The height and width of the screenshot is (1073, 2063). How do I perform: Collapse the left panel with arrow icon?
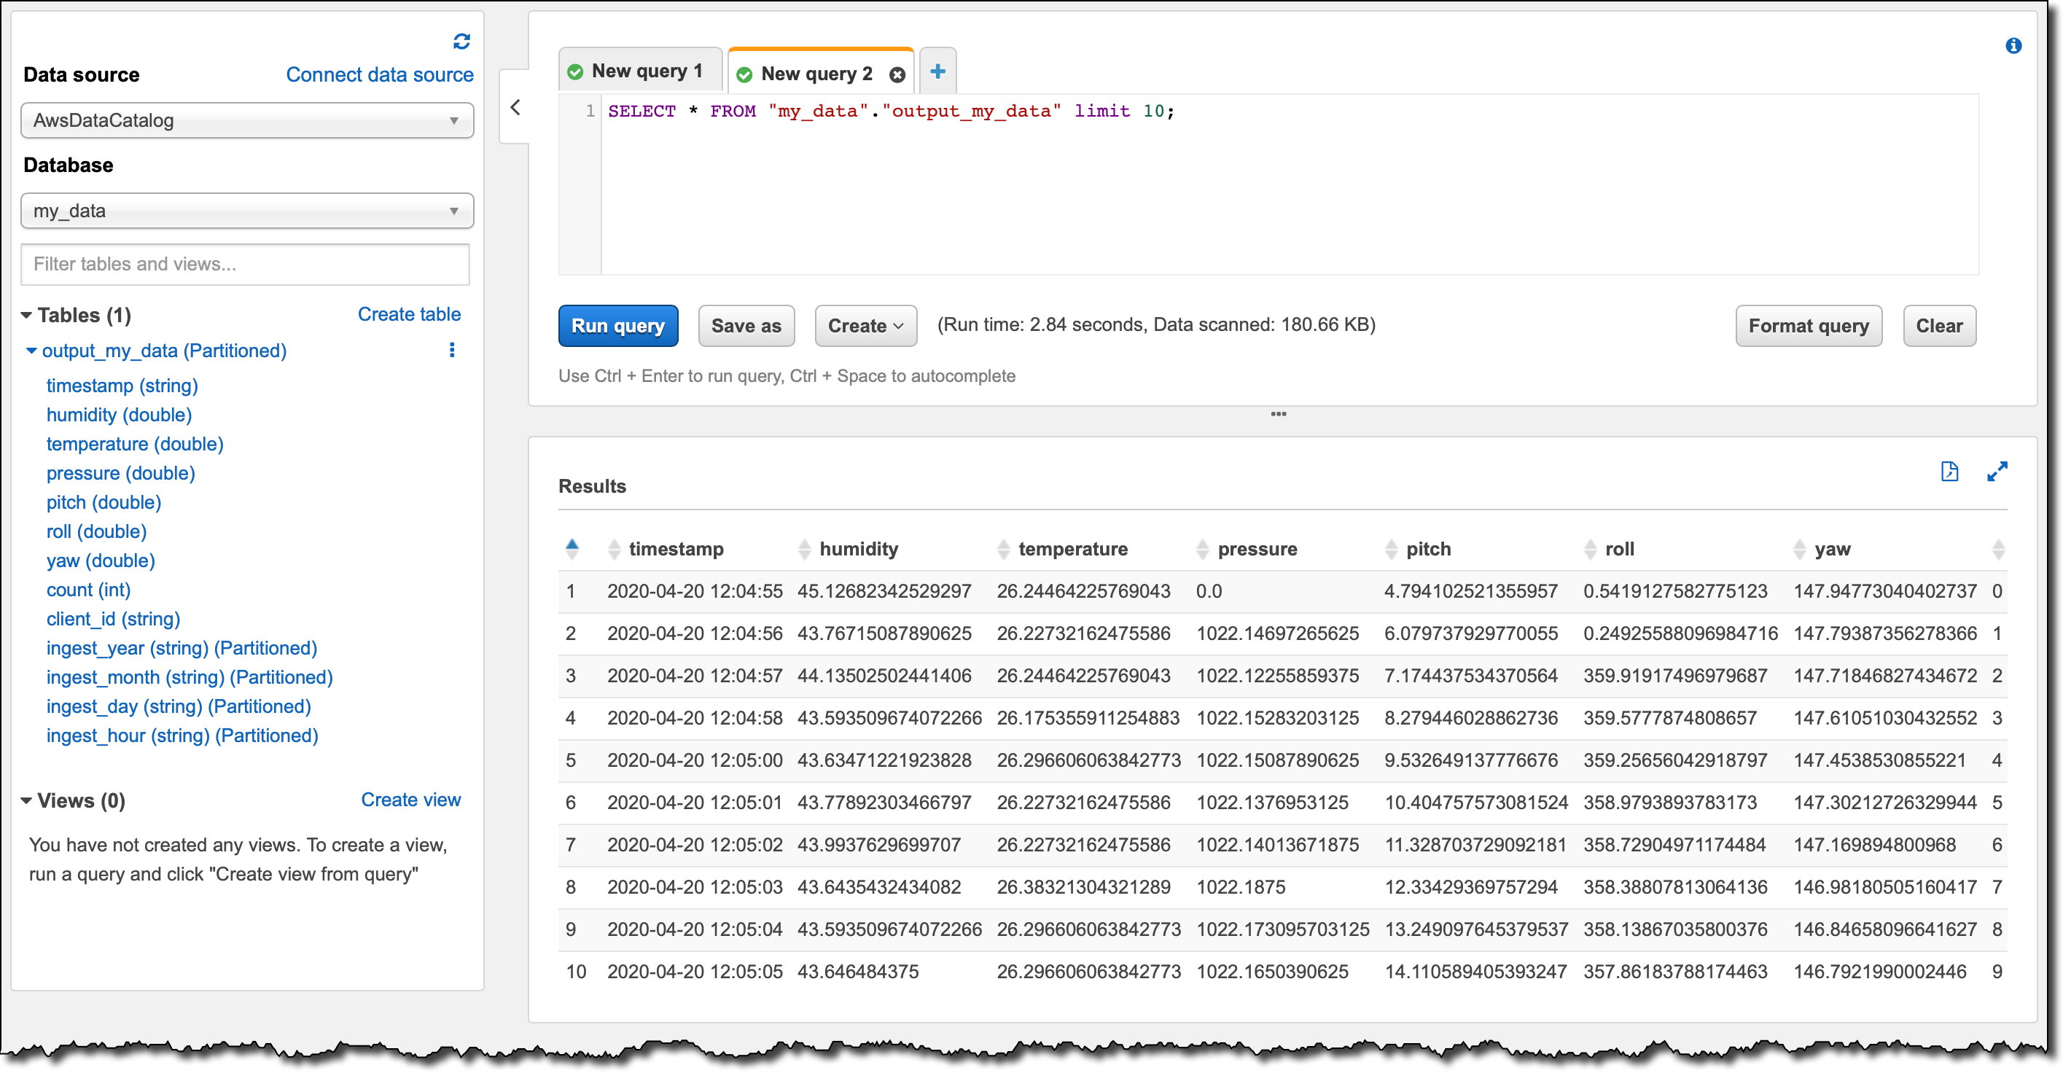point(516,107)
